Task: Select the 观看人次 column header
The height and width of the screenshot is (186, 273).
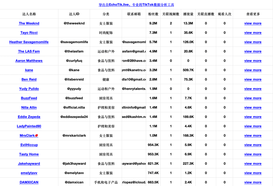Action: 225,14
